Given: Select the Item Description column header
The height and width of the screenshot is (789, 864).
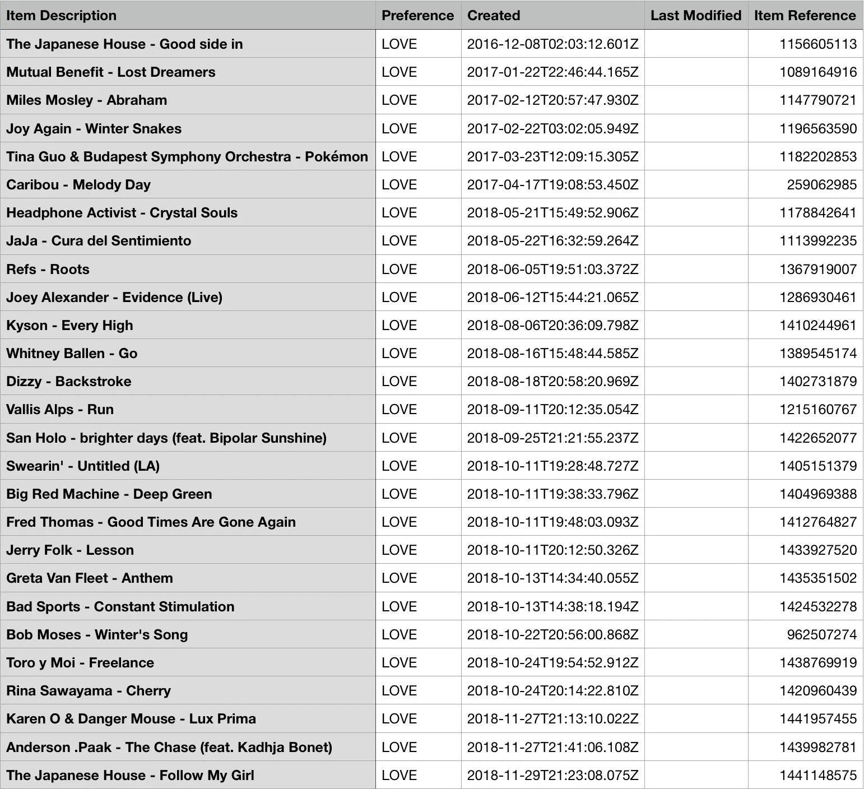Looking at the screenshot, I should pyautogui.click(x=188, y=15).
